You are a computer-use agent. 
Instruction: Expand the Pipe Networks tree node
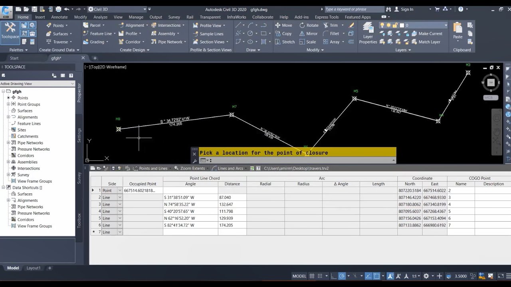click(8, 143)
